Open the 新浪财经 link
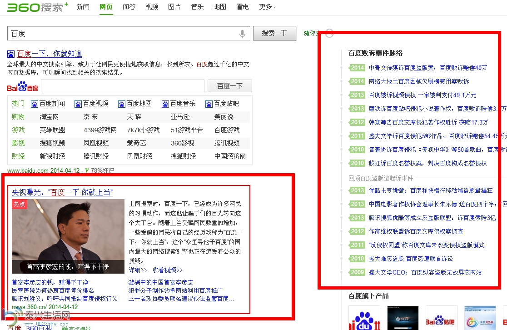The image size is (507, 330). click(52, 156)
